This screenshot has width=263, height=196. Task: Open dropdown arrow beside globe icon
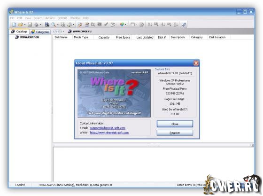click(126, 24)
